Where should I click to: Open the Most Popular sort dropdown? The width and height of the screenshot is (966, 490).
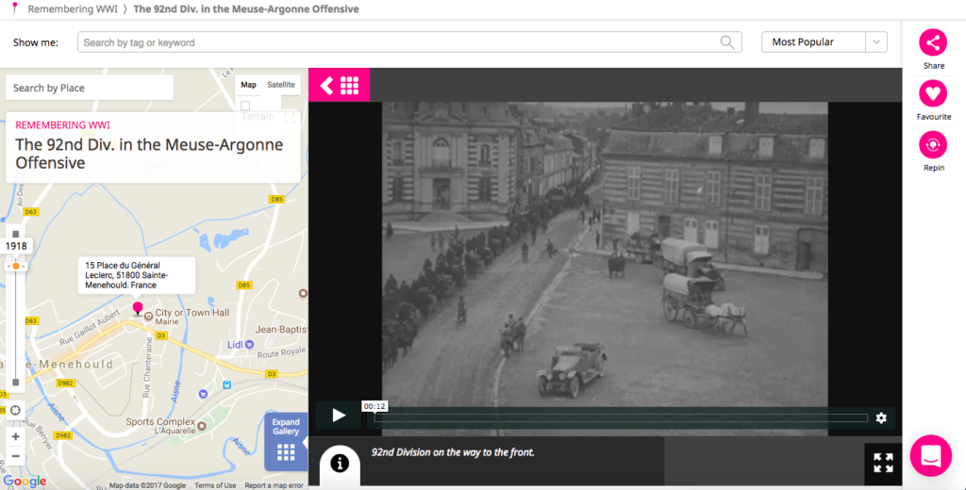click(x=824, y=41)
